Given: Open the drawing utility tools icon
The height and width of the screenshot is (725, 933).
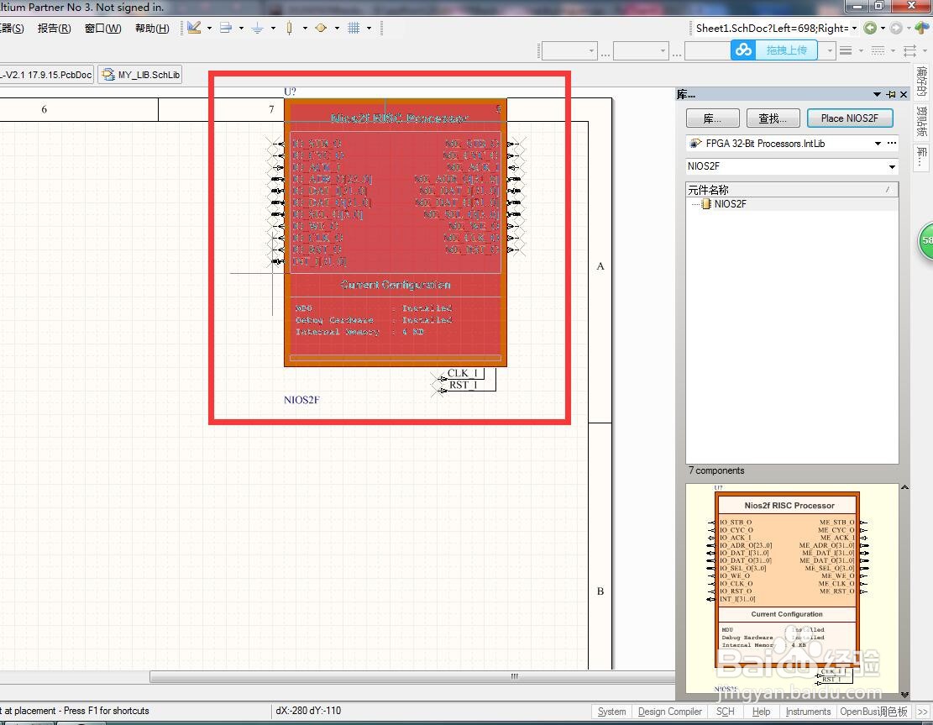Looking at the screenshot, I should point(194,28).
